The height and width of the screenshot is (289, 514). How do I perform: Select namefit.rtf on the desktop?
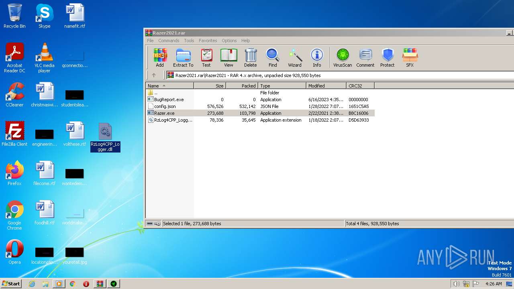pyautogui.click(x=75, y=16)
